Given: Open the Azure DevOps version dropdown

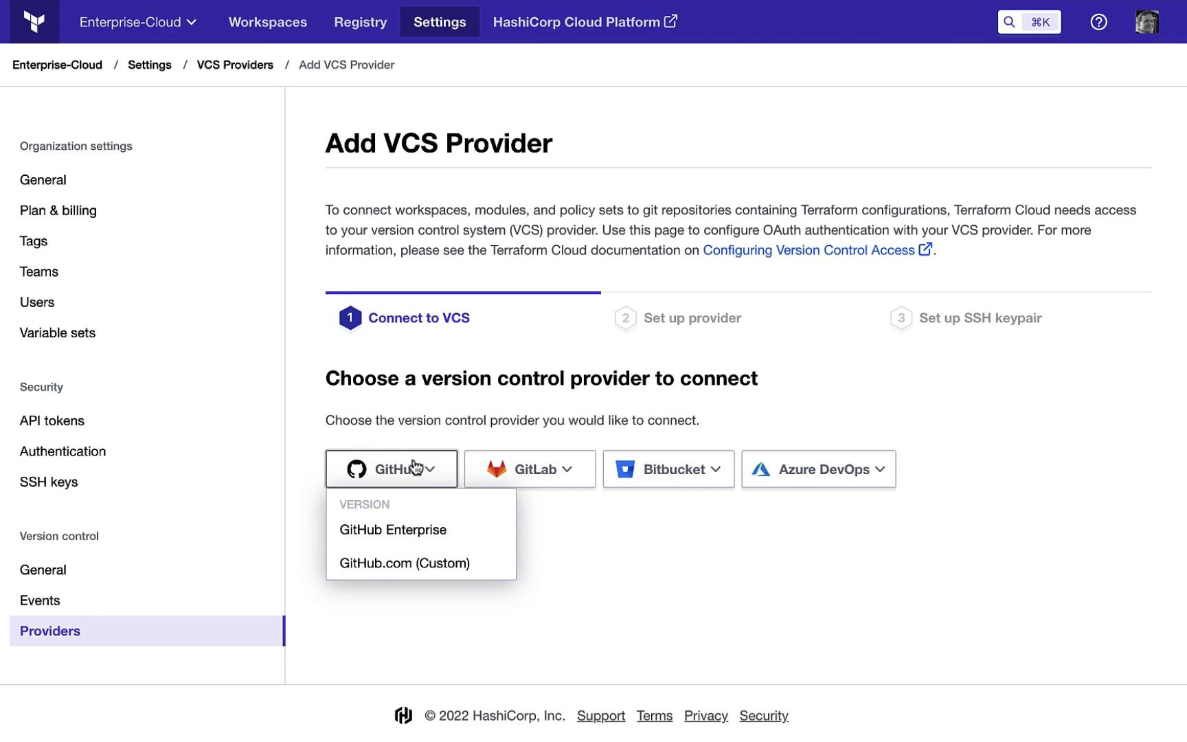Looking at the screenshot, I should pyautogui.click(x=880, y=469).
